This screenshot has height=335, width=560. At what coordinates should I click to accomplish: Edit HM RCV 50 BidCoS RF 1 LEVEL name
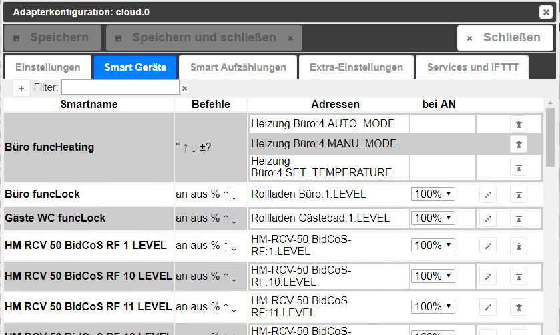488,246
